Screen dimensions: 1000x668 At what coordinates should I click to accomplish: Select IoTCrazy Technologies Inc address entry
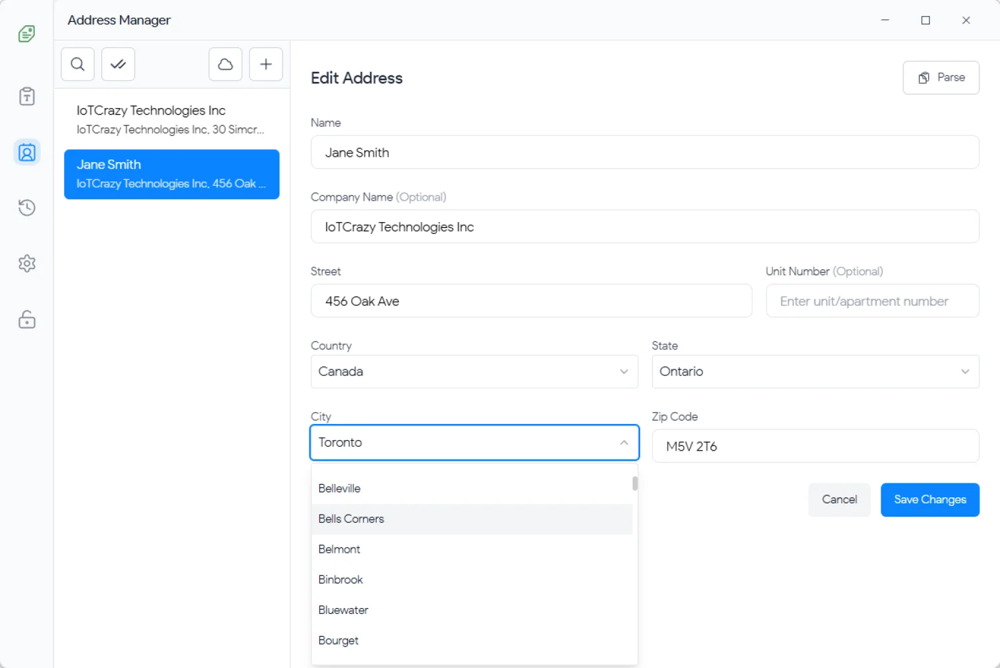[171, 119]
